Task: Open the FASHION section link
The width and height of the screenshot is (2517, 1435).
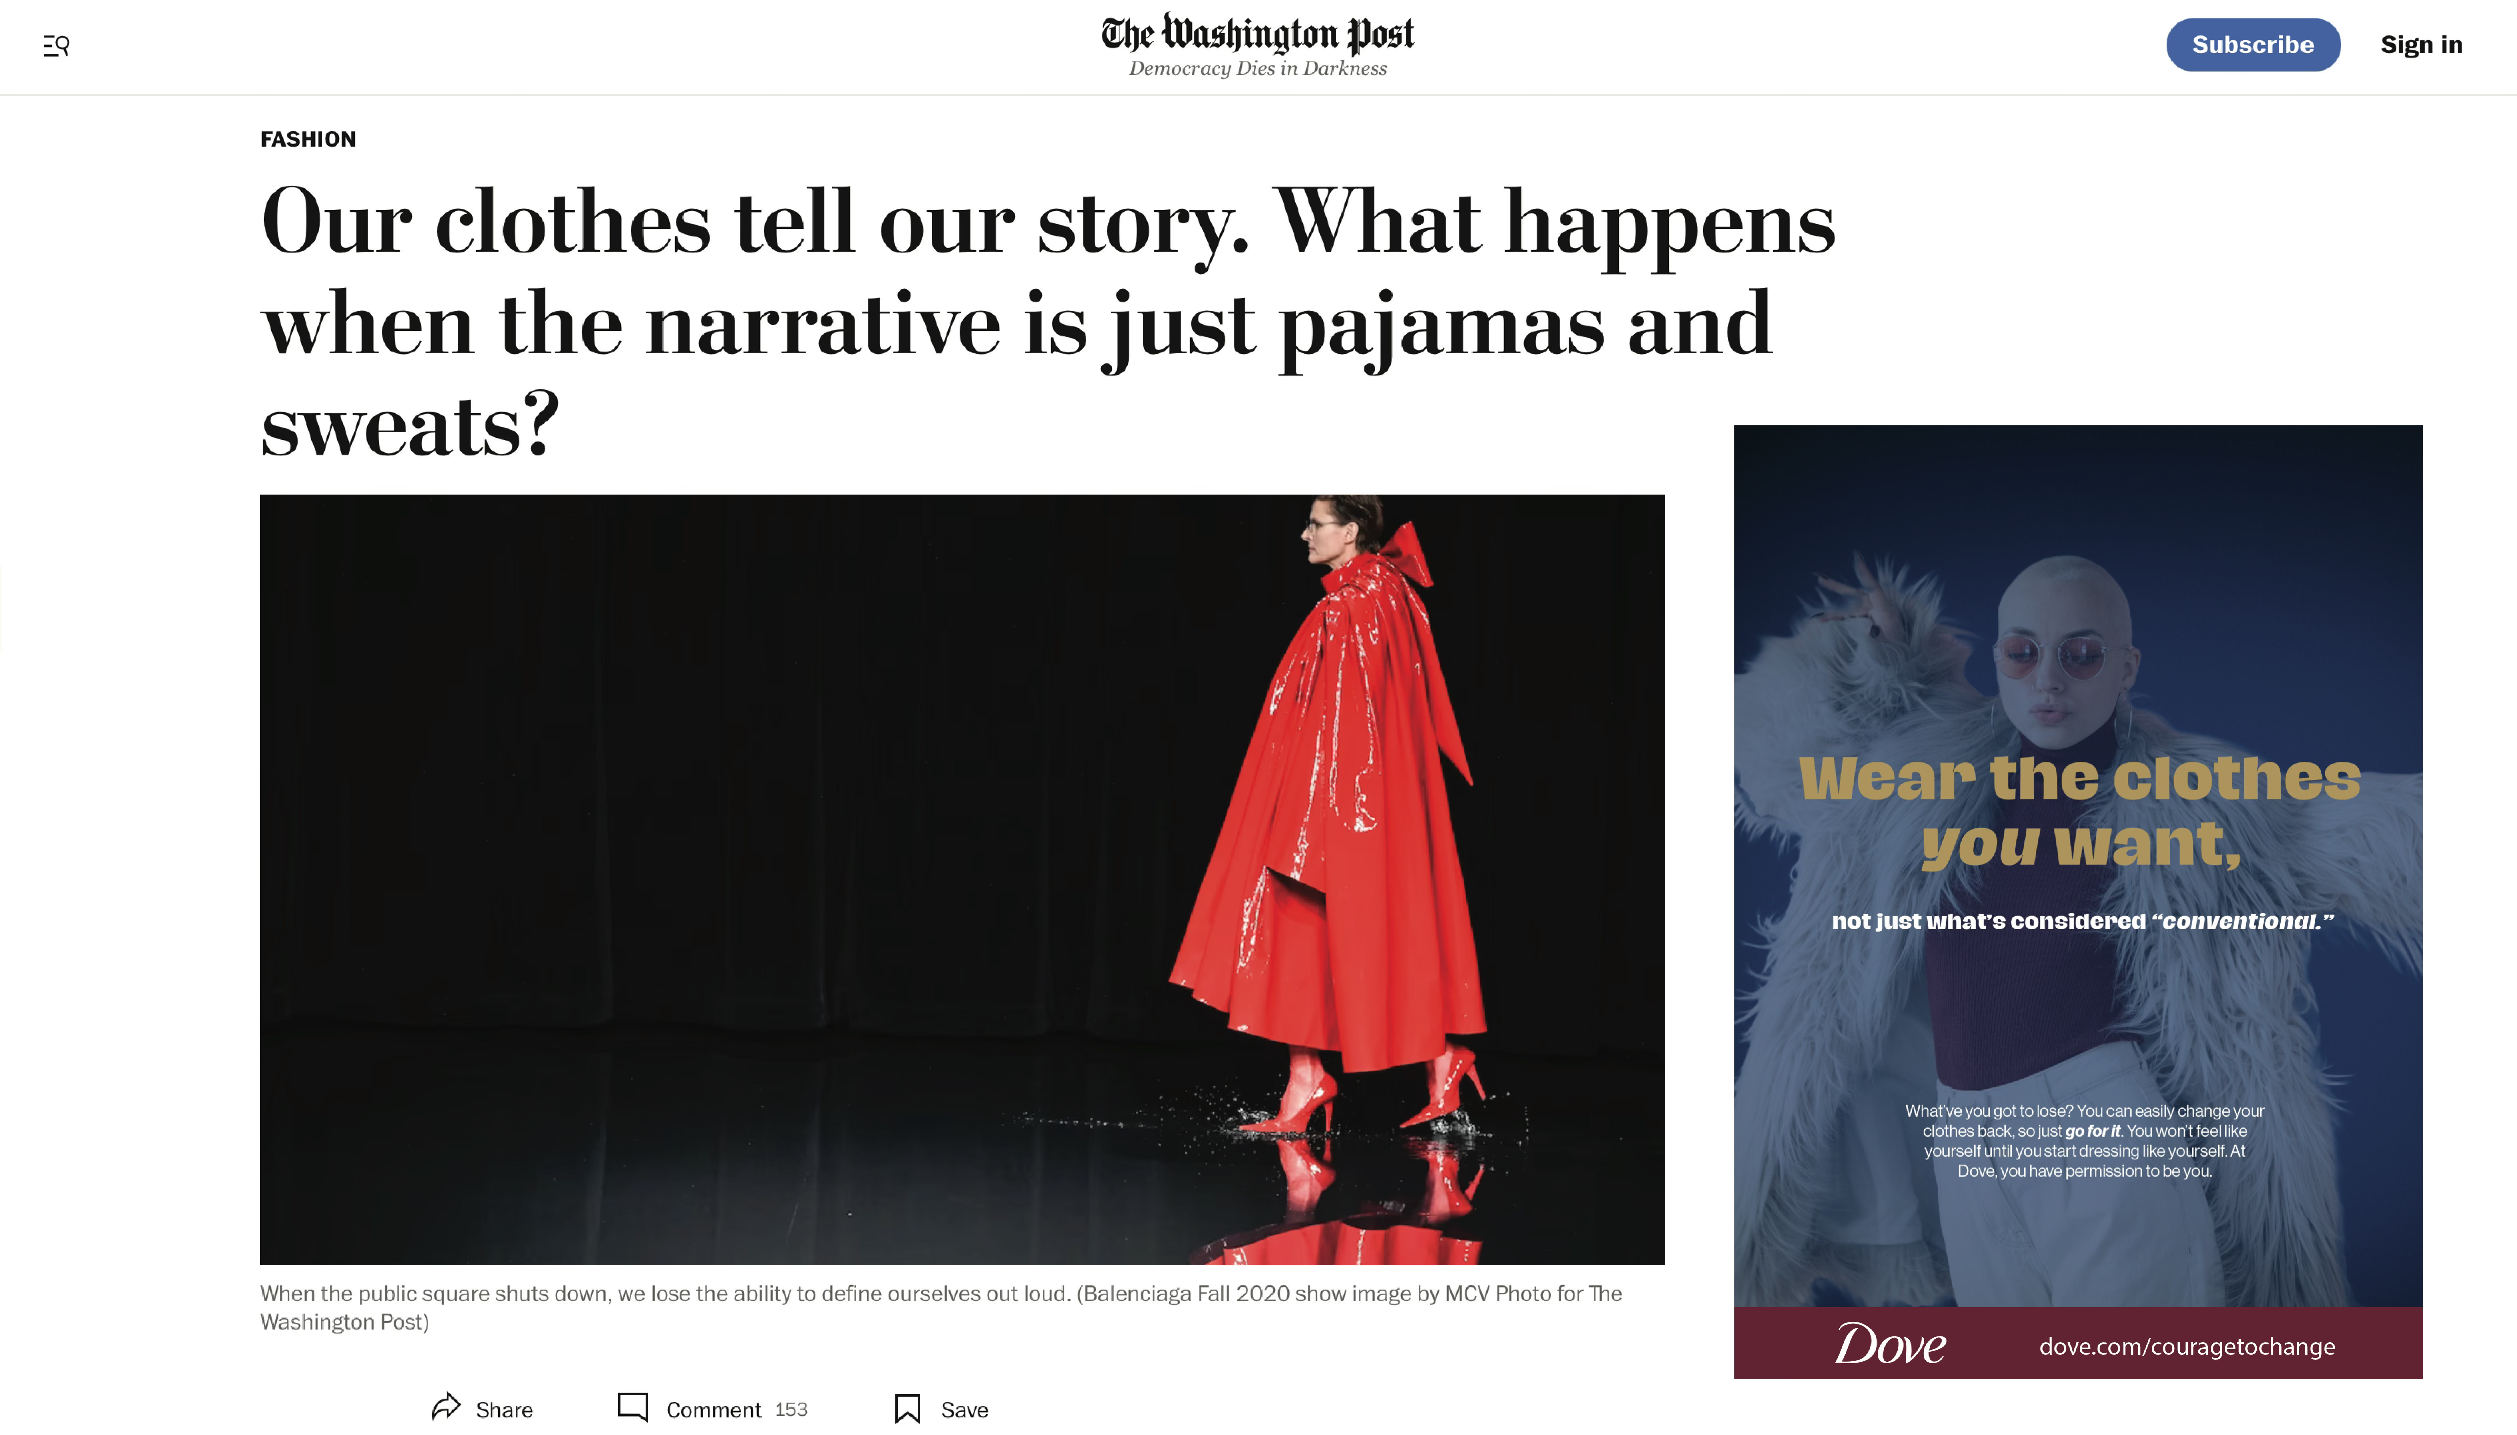Action: [x=308, y=139]
